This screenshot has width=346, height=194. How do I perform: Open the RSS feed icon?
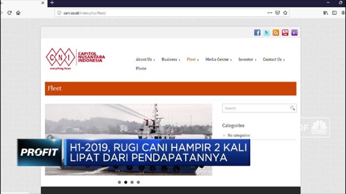(x=276, y=32)
